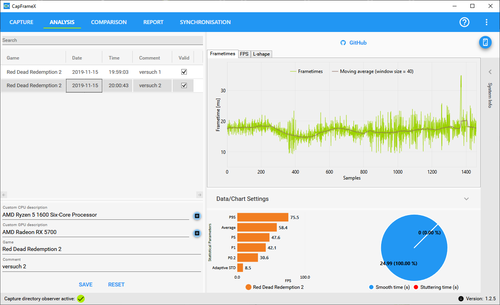Viewport: 500px width, 305px height.
Task: Toggle Valid checkbox for versuch 2
Action: coord(184,86)
